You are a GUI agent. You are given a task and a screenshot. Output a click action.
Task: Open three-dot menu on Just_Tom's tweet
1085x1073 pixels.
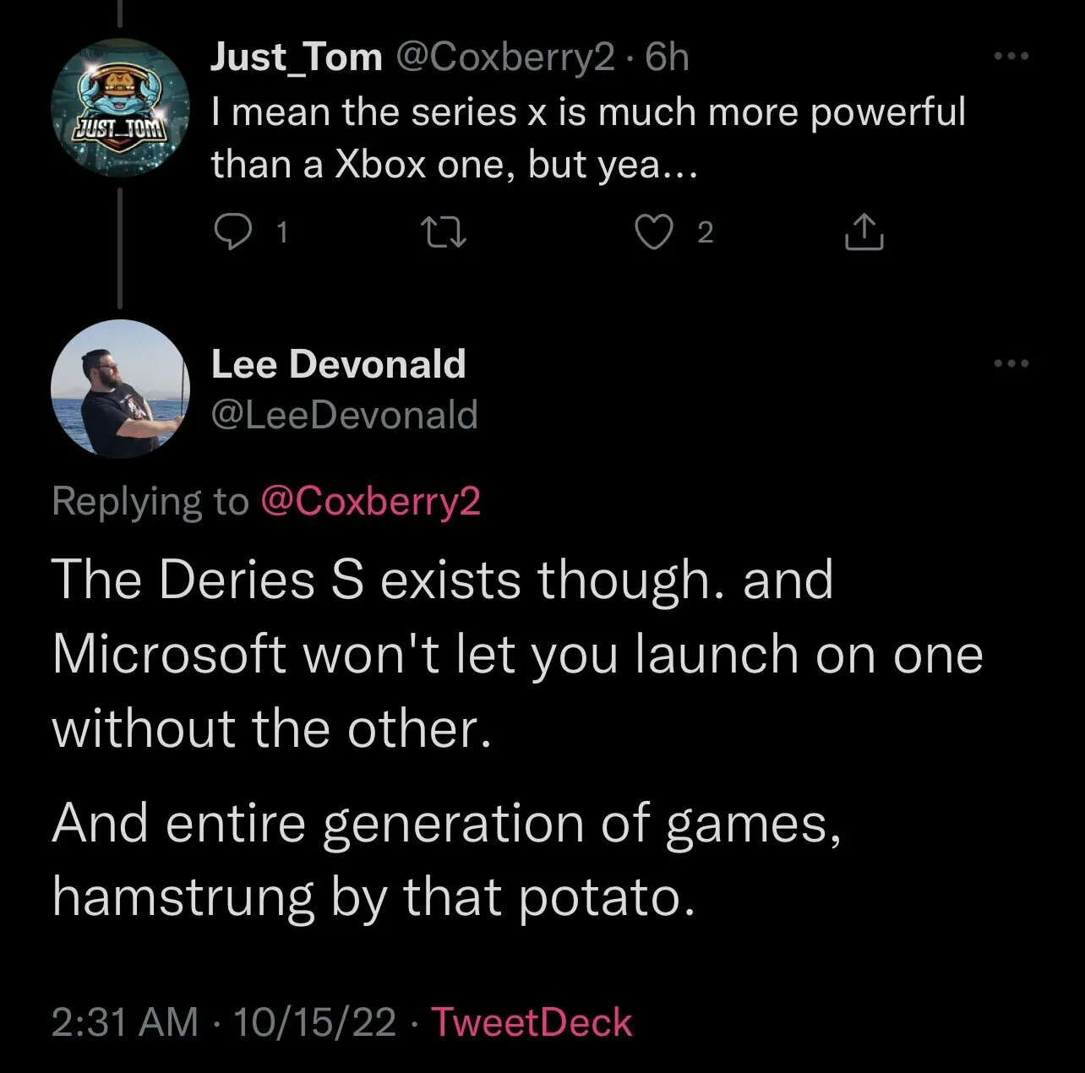point(1011,57)
